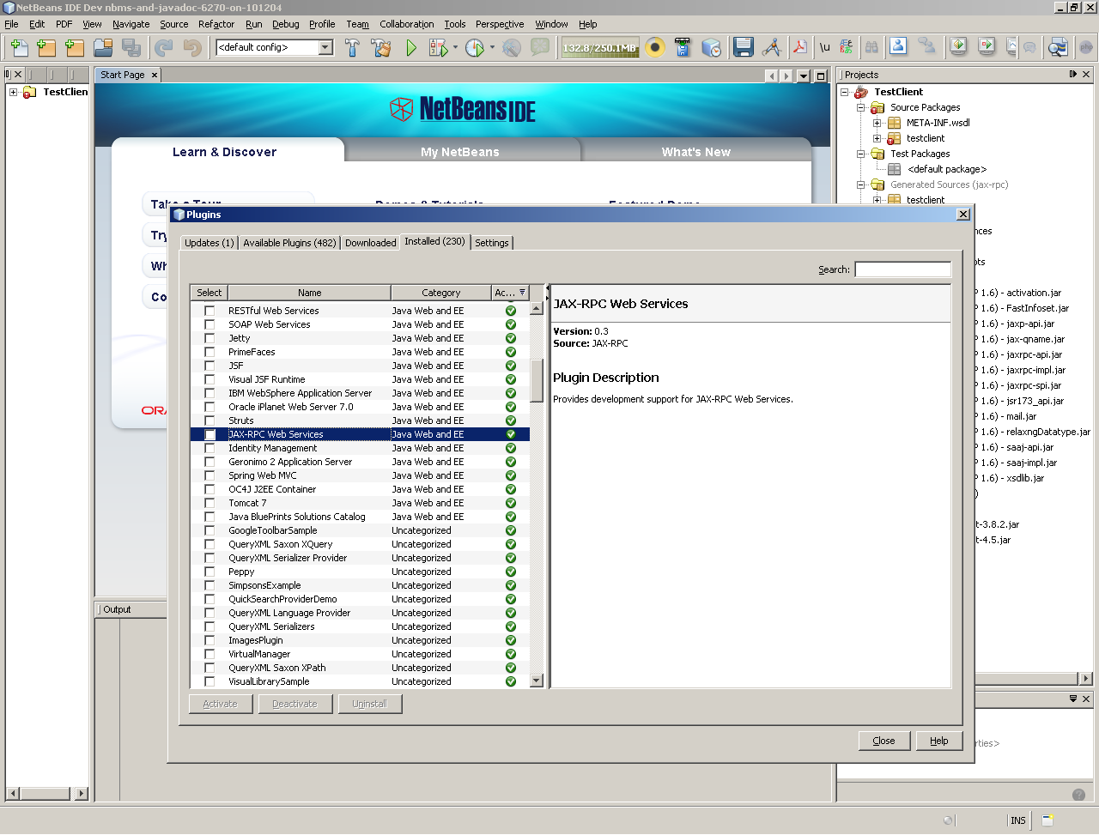Click the Debug Project toolbar icon
The width and height of the screenshot is (1099, 835).
438,48
